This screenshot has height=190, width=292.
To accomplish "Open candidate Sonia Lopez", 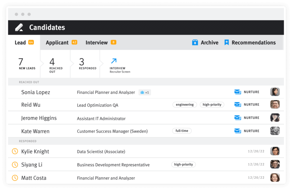I will point(36,92).
